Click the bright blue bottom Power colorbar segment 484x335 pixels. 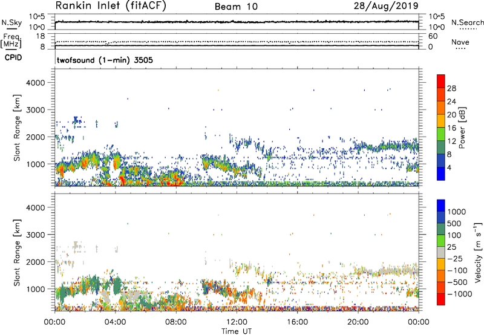coord(441,174)
